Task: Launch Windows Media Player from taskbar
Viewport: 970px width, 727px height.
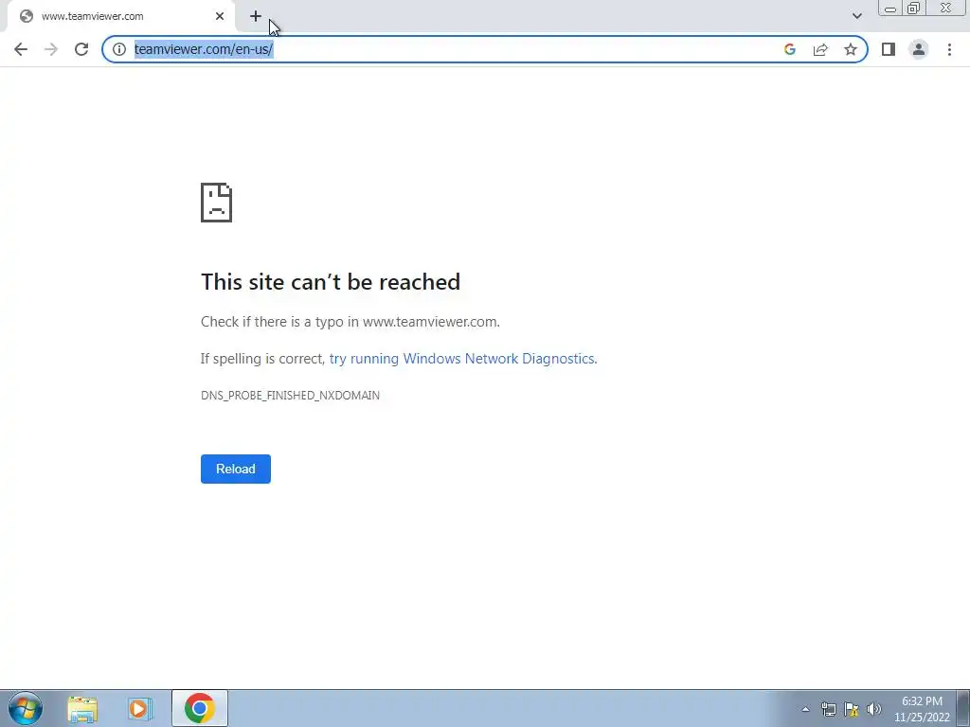Action: pos(140,709)
